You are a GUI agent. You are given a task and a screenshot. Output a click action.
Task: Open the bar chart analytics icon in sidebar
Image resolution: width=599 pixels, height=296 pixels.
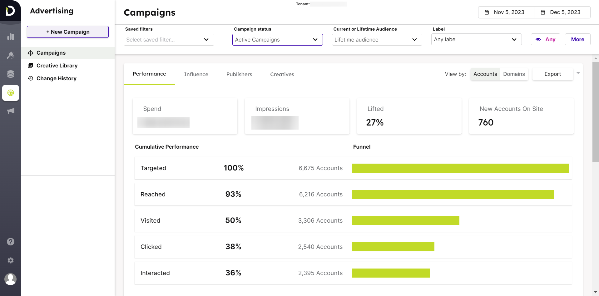click(x=10, y=37)
